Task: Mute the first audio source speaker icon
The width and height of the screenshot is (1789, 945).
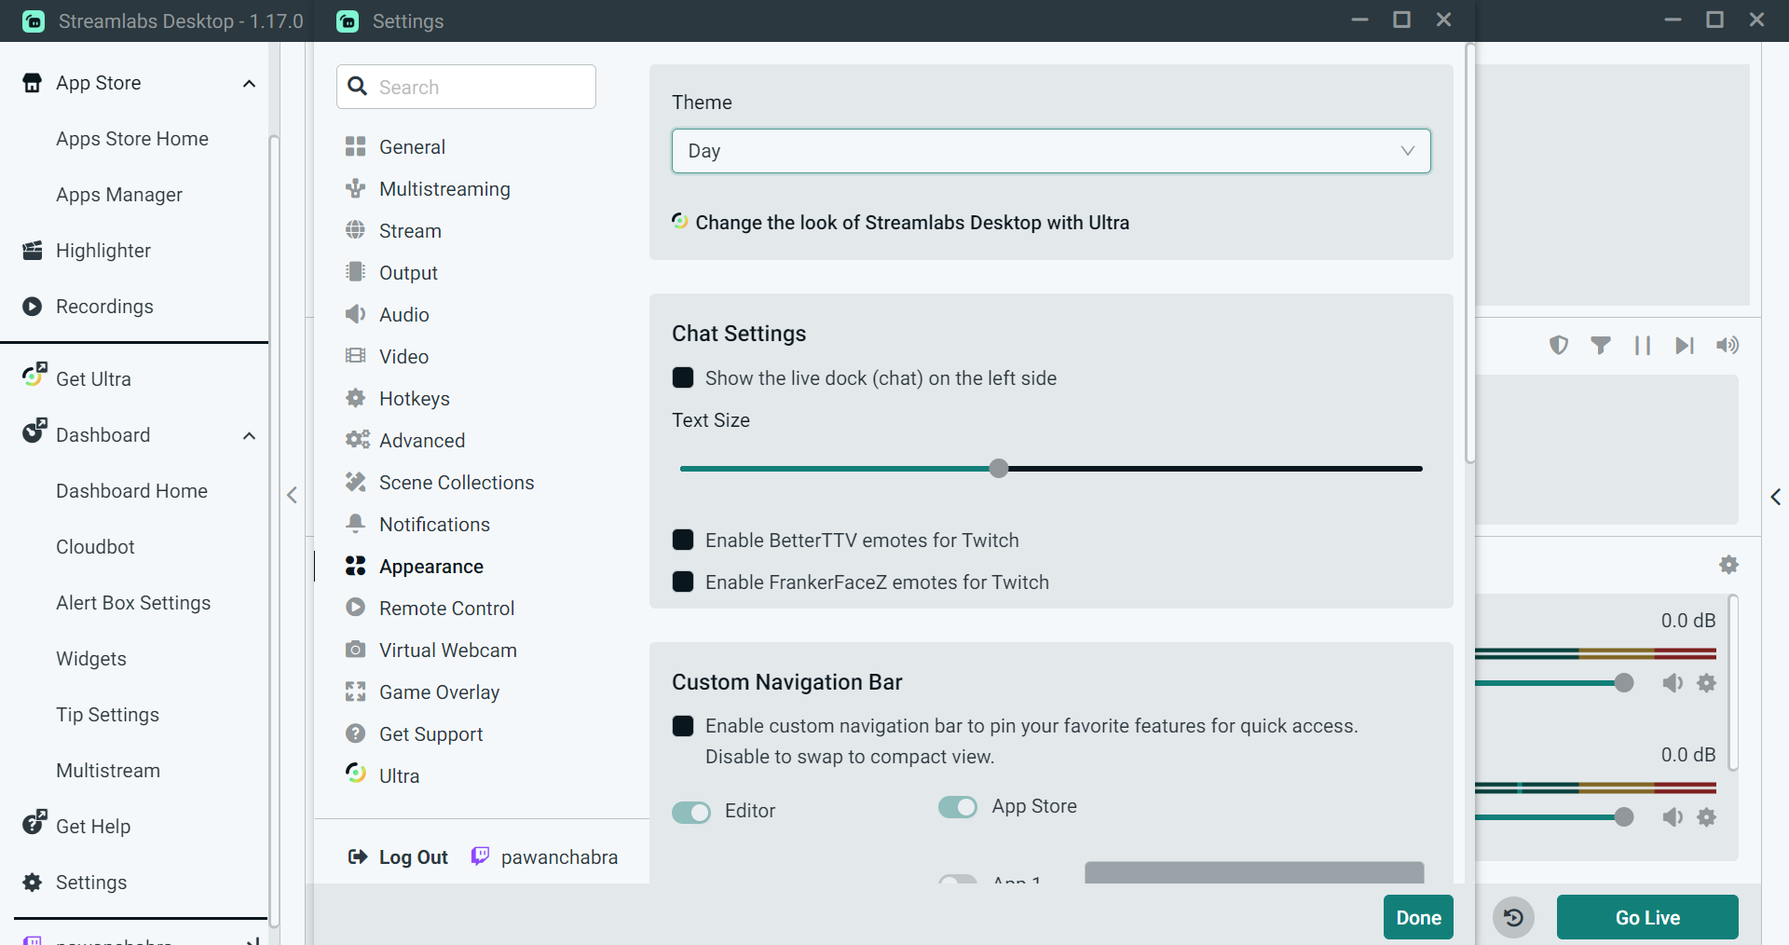Action: point(1673,683)
